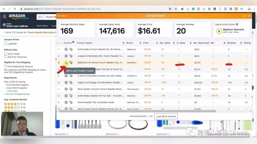
Task: Click tag icon in WeeDee row
Action: 71,96
